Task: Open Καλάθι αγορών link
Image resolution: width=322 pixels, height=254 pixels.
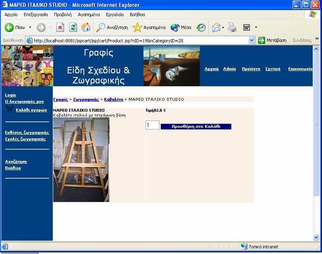Action: point(31,110)
